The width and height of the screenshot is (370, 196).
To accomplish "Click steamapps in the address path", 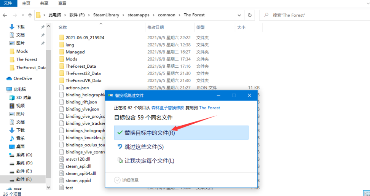I will click(139, 15).
